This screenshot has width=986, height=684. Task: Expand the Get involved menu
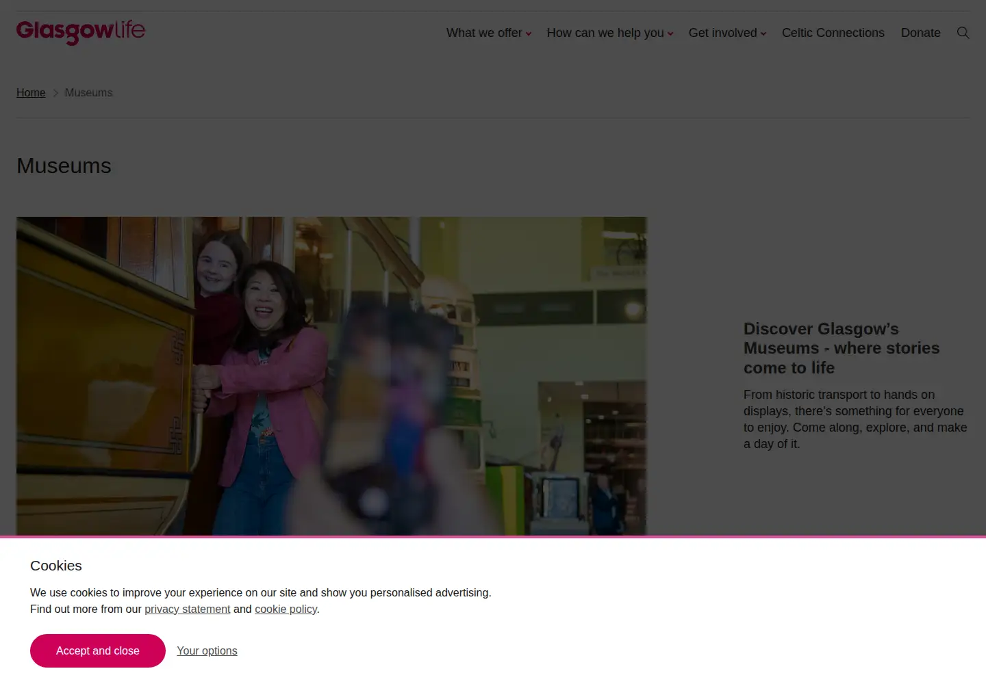(x=727, y=33)
